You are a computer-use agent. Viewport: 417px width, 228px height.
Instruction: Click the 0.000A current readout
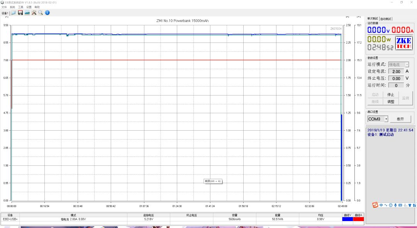point(402,30)
